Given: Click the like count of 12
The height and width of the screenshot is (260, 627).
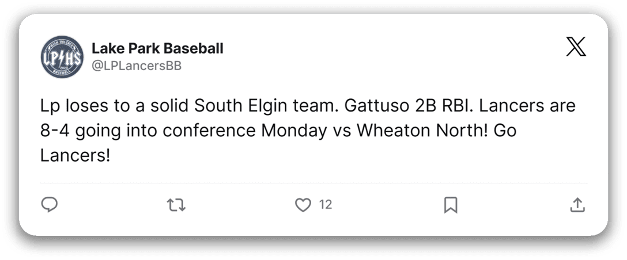Looking at the screenshot, I should tap(325, 204).
